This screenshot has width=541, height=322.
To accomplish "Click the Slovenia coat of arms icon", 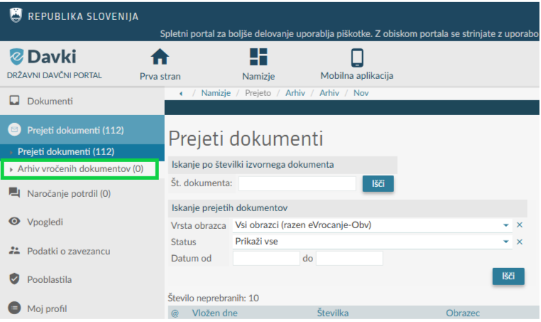I will coord(15,16).
